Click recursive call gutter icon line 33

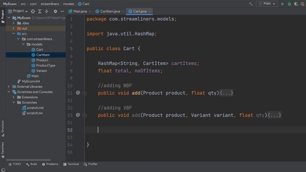[x=78, y=115]
